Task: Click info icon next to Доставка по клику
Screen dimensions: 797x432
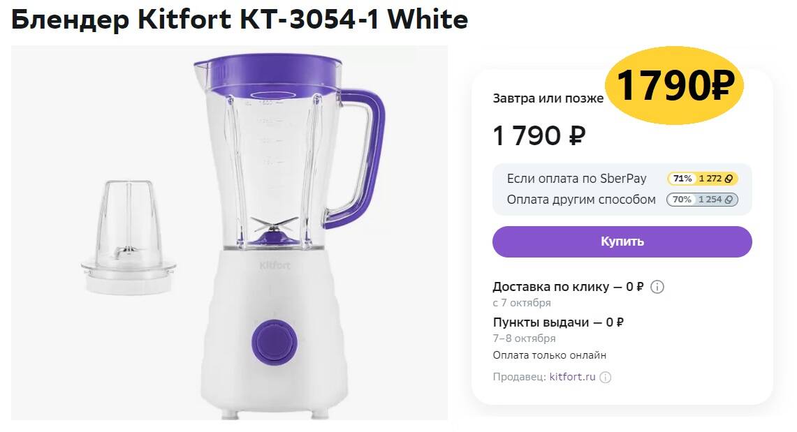Action: [657, 287]
